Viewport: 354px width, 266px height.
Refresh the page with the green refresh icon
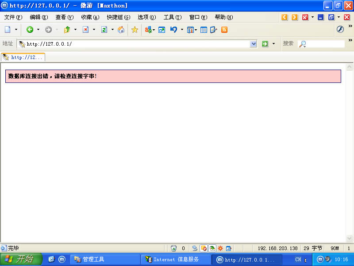tap(104, 30)
